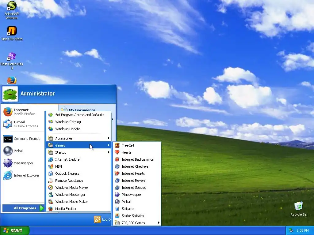The image size is (314, 235).
Task: Expand the Games folder arrow
Action: tap(109, 145)
